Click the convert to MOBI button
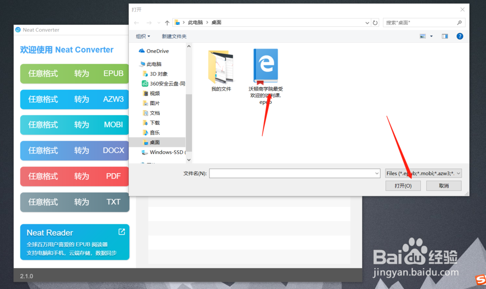Screen dimensions: 486x289 74,125
